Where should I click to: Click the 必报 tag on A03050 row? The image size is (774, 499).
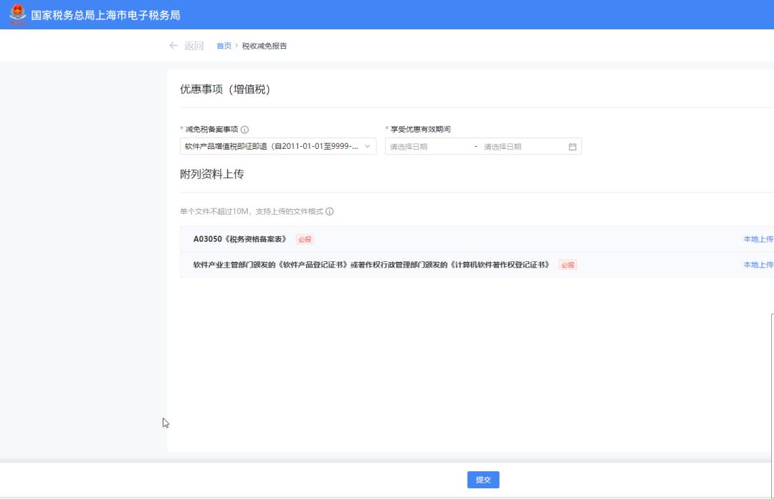tap(305, 239)
